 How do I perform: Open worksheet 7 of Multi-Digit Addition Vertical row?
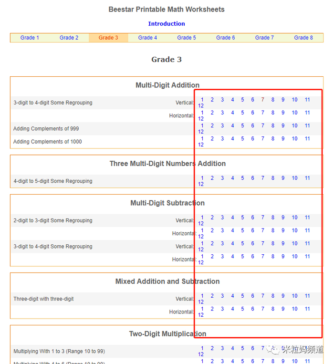[x=262, y=100]
